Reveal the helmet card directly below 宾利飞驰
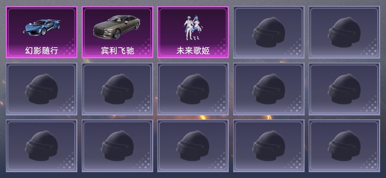Screen dimensions: 386x178 click(x=117, y=89)
